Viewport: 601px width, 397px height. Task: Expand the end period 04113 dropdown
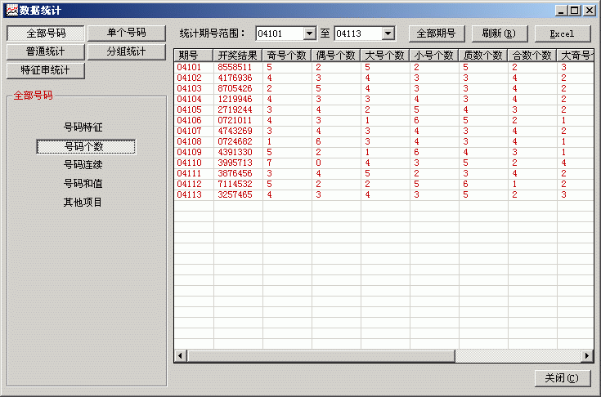pyautogui.click(x=388, y=33)
